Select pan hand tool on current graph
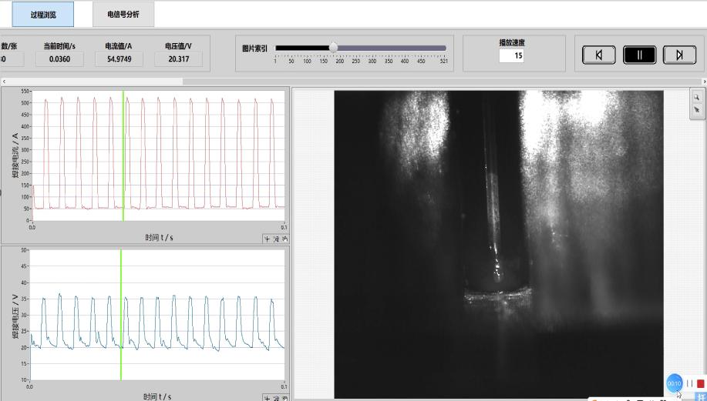The image size is (707, 401). click(x=285, y=239)
